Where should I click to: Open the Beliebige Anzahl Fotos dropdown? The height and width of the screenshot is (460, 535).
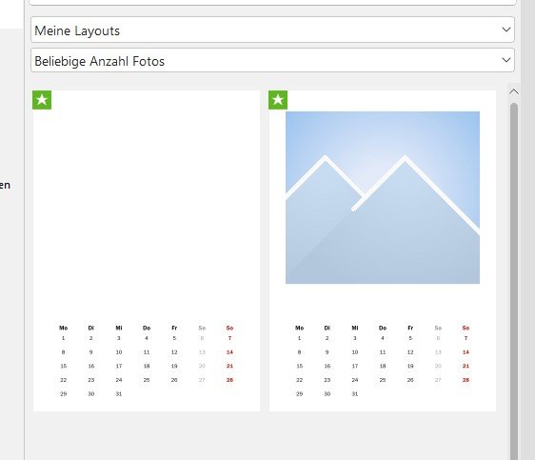coord(272,60)
